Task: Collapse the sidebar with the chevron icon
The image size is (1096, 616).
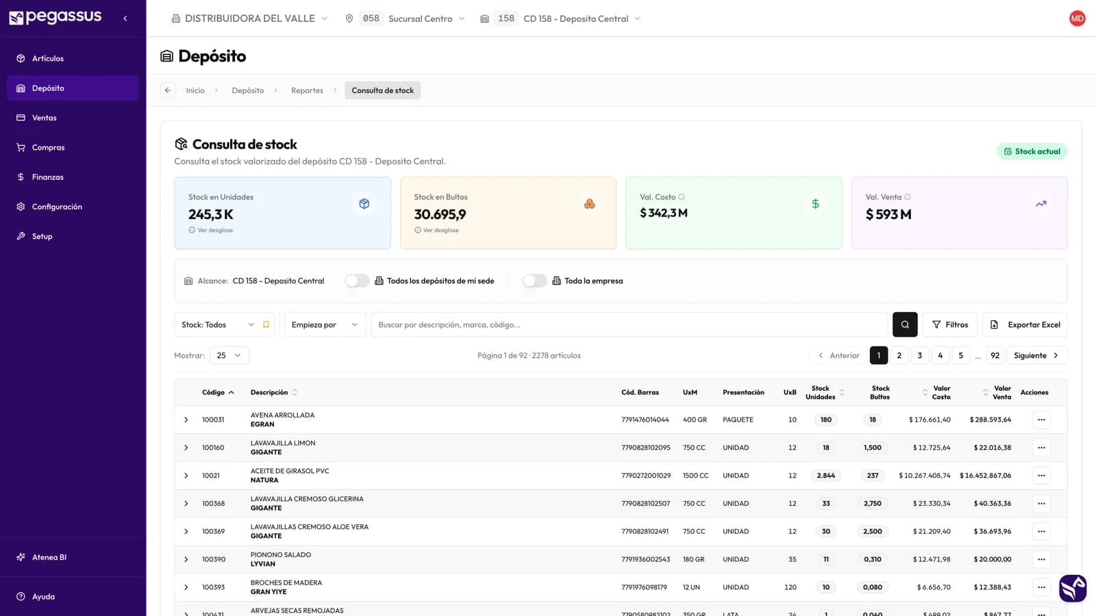Action: (x=125, y=18)
